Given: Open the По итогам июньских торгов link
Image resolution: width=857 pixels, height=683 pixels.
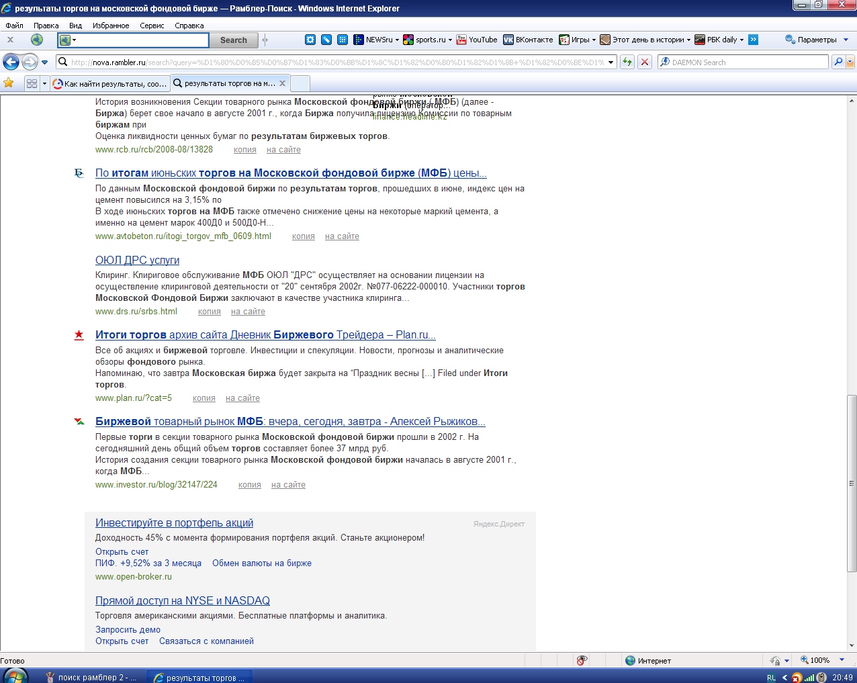Looking at the screenshot, I should pos(291,173).
